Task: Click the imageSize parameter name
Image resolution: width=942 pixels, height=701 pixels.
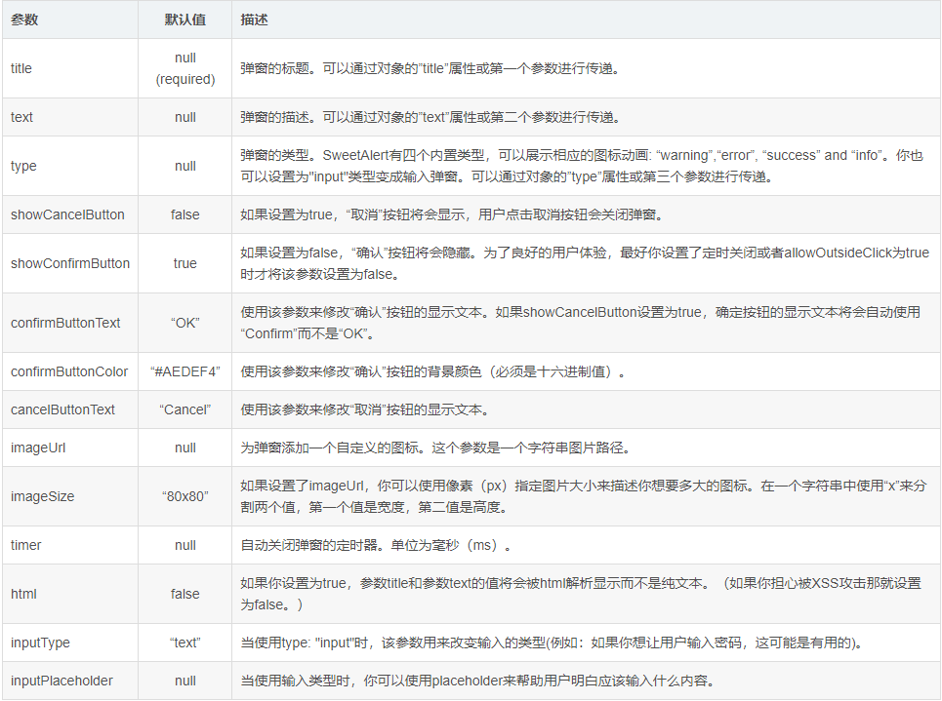Action: point(42,496)
